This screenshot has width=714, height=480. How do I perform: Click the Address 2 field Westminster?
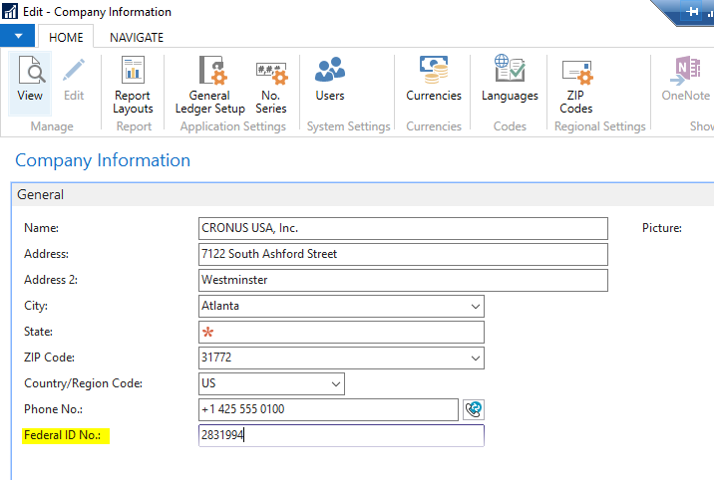click(x=403, y=280)
